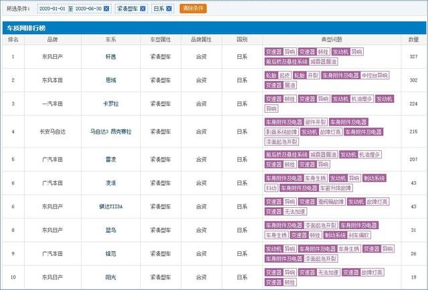Click the 数量 column header
428x290 pixels.
pos(413,39)
